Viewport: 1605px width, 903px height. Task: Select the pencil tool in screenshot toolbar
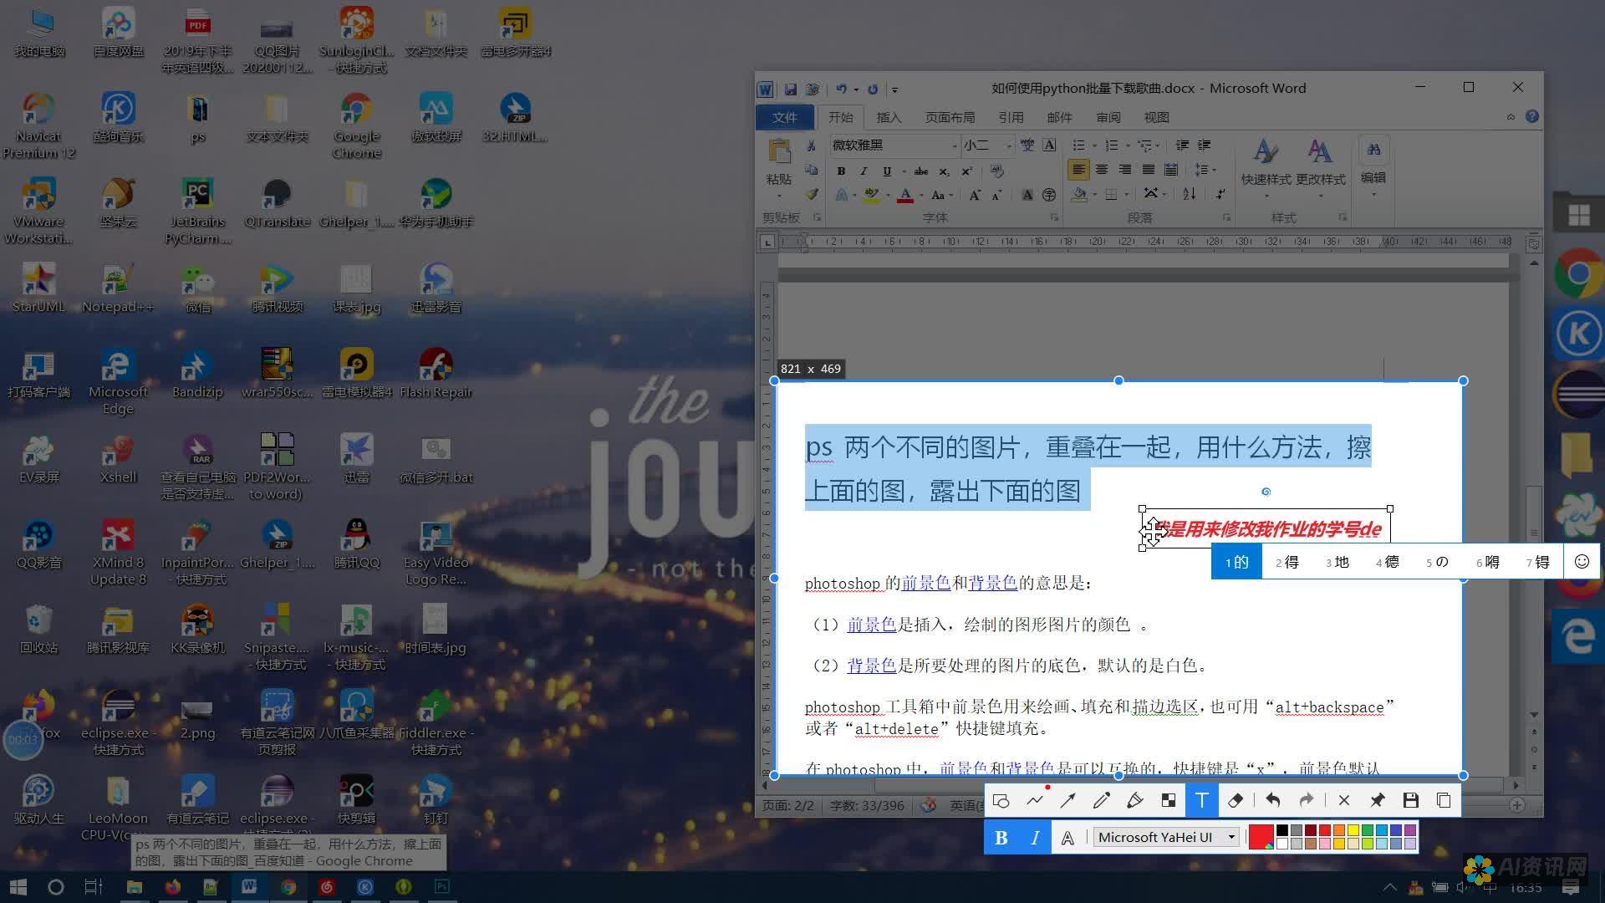1101,801
